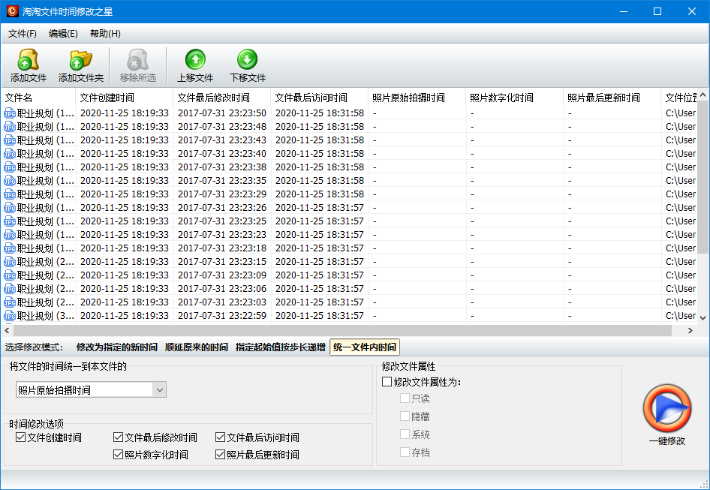Image resolution: width=710 pixels, height=490 pixels.
Task: Sort by the 照片原始拍摄时间 column header
Action: click(x=417, y=98)
